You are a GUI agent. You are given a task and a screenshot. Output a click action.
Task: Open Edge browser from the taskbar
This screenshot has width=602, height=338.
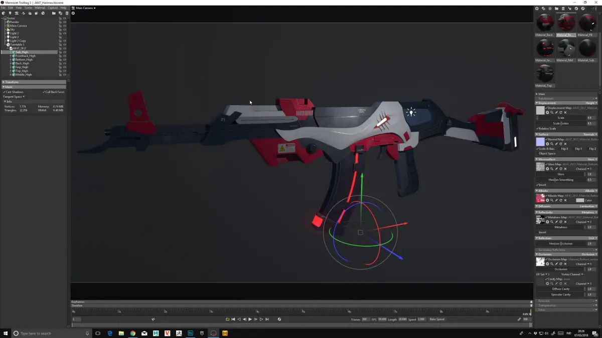[x=110, y=333]
